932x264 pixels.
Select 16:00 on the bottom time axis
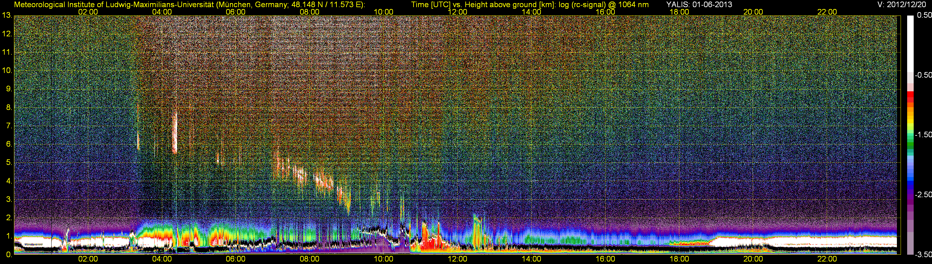pyautogui.click(x=605, y=259)
